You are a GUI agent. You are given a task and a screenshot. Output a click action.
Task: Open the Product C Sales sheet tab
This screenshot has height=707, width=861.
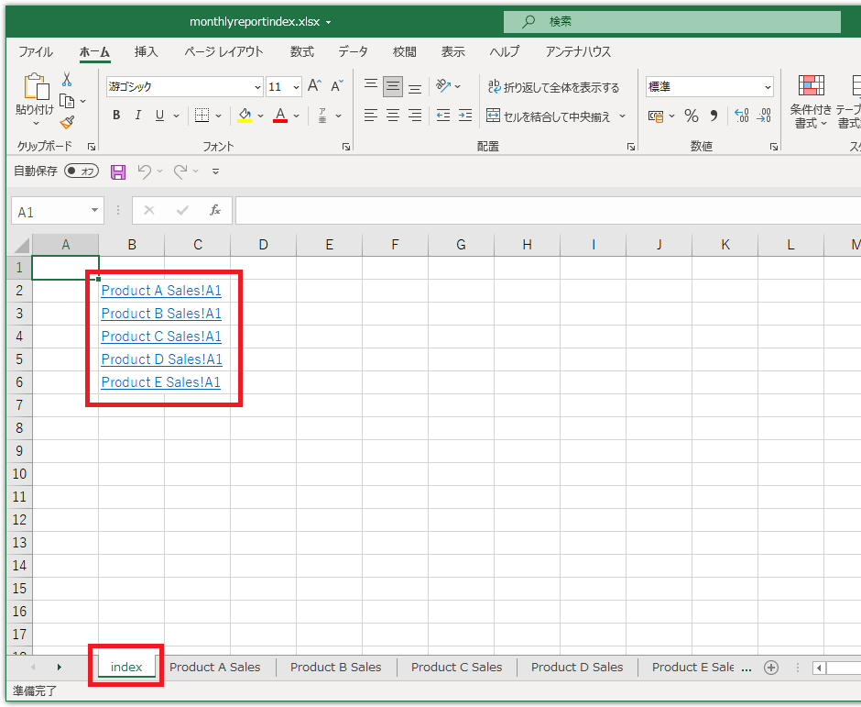[x=456, y=667]
